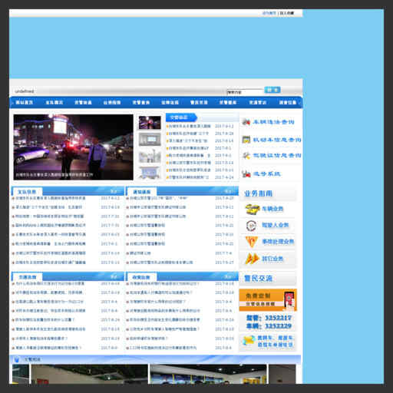Click the 其它业务 orange arrows icon

coord(252,259)
